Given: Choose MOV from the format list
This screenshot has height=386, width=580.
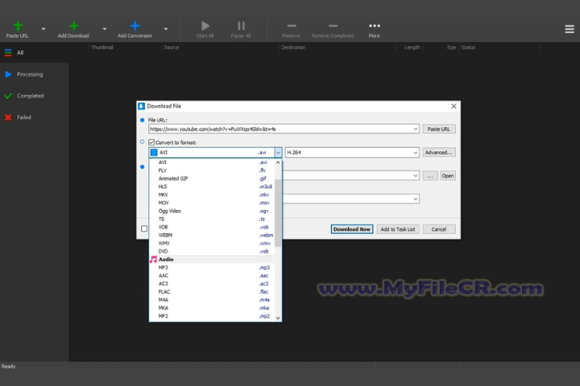Looking at the screenshot, I should coord(212,203).
